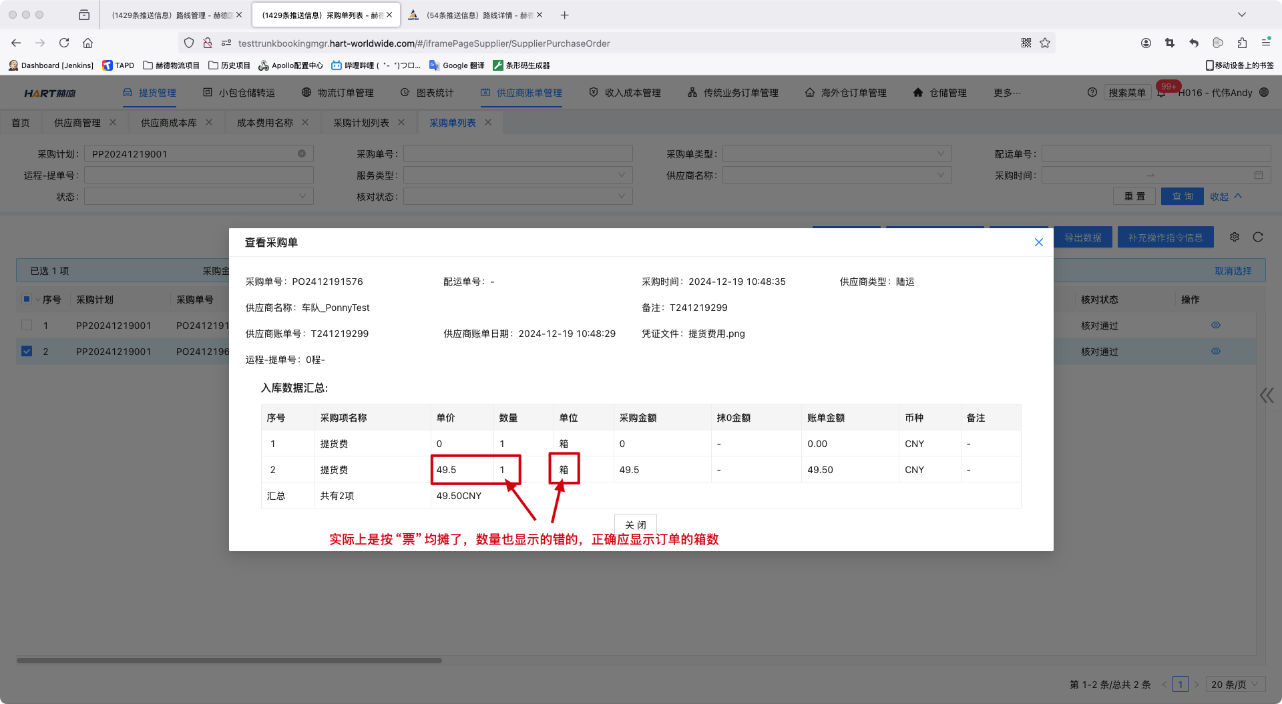Toggle the select-all header checkbox

[x=27, y=299]
